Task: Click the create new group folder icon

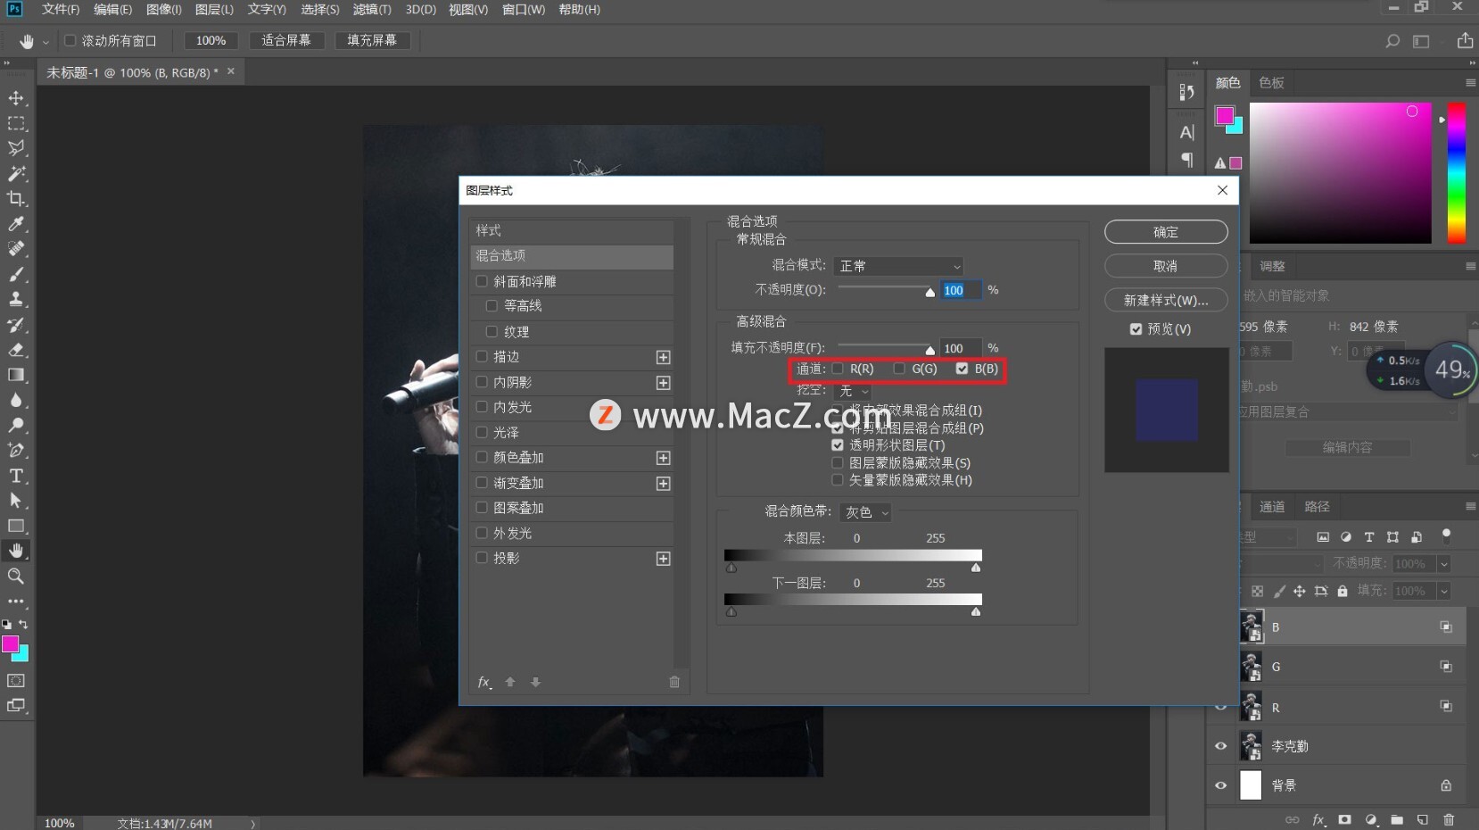Action: 1397,819
